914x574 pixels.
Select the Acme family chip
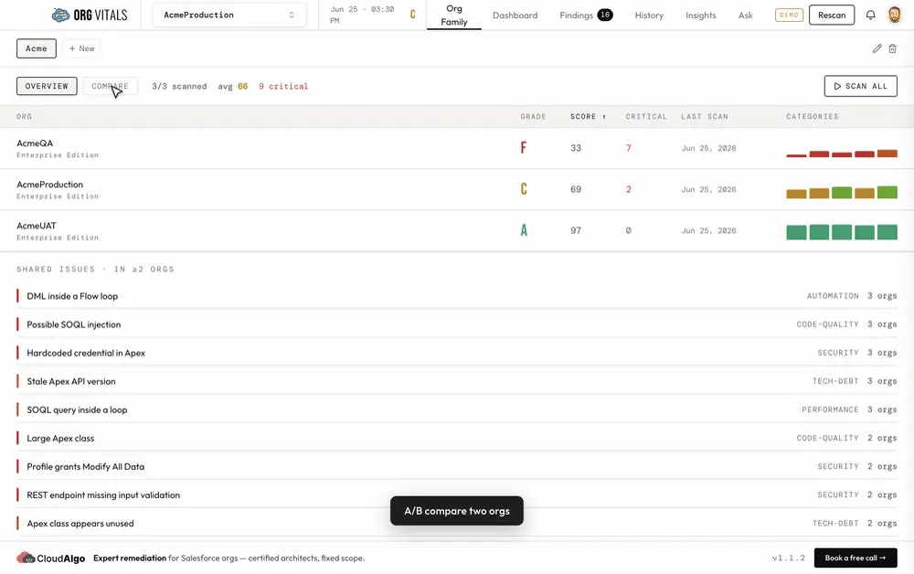(37, 48)
